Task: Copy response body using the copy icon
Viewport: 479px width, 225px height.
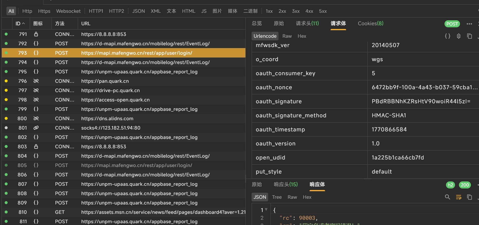Action: click(x=469, y=197)
